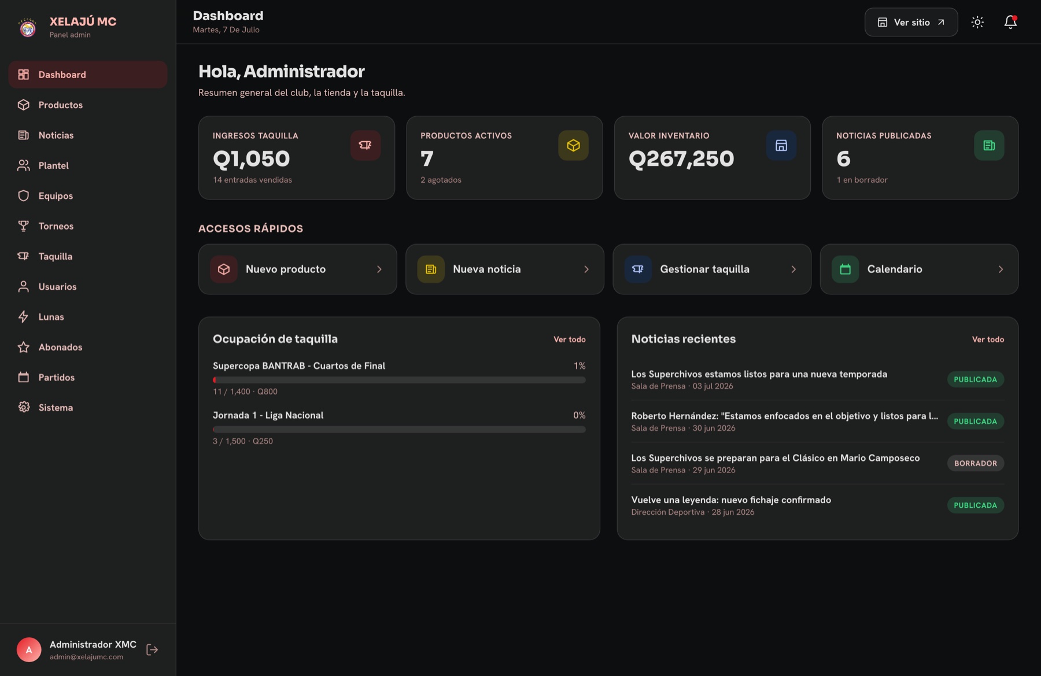Go to the Noticias section

coord(88,135)
